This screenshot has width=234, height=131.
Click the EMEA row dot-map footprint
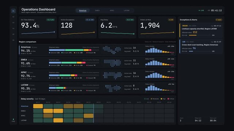tap(112, 63)
